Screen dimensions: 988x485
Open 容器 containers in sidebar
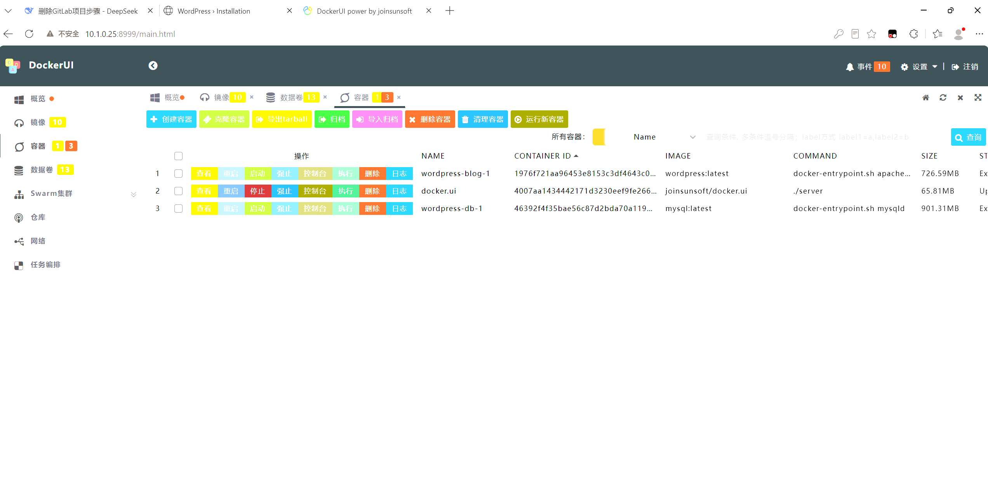[x=46, y=146]
